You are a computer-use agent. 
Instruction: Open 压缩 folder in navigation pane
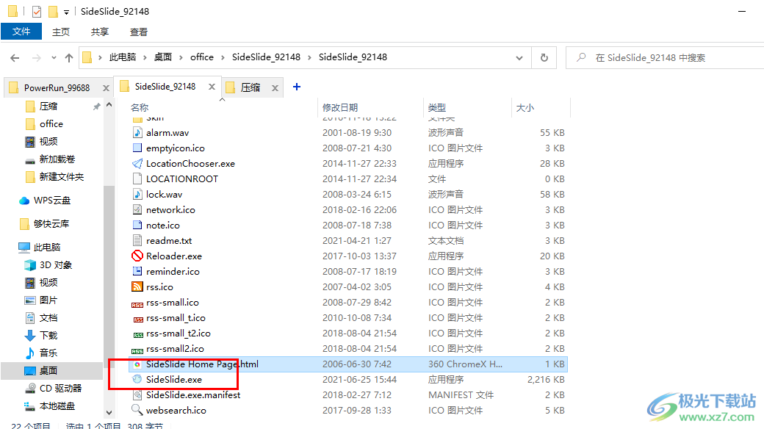pyautogui.click(x=48, y=107)
